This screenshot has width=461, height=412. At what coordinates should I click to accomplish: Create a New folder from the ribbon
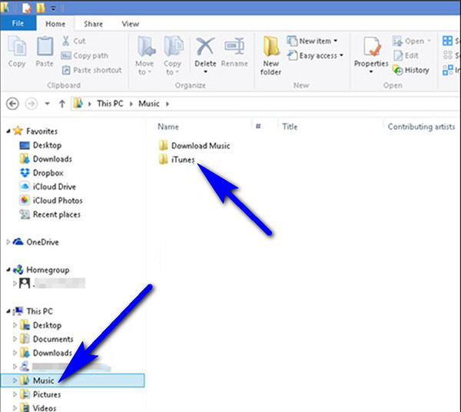point(270,56)
